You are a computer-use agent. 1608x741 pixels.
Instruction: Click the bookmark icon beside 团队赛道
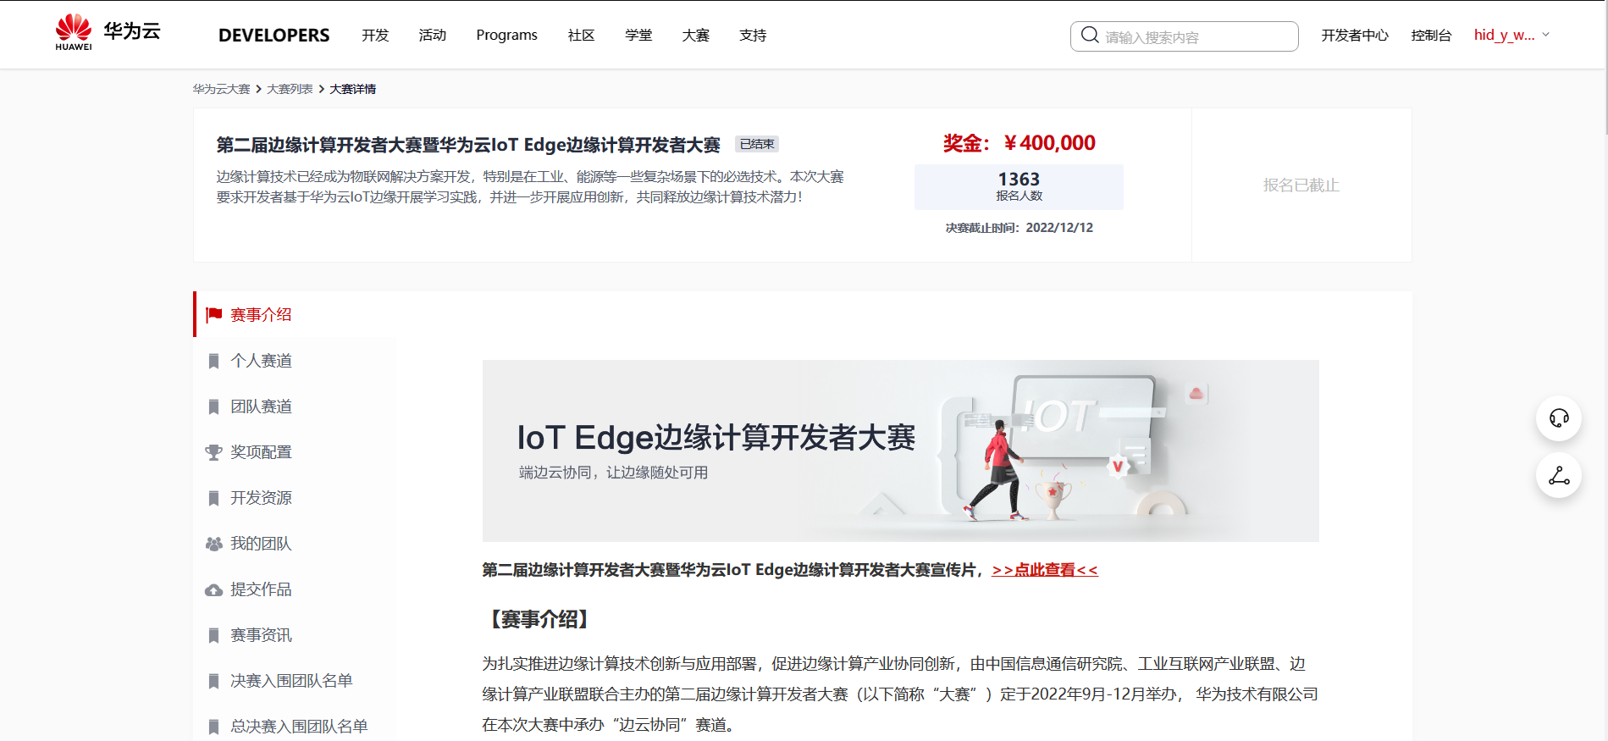pyautogui.click(x=214, y=407)
